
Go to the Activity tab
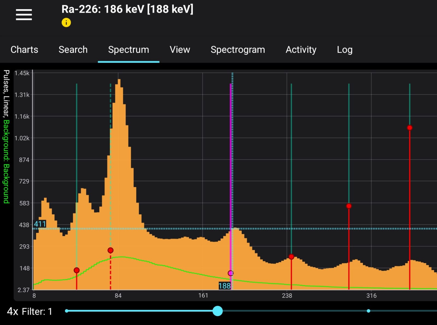click(x=301, y=50)
